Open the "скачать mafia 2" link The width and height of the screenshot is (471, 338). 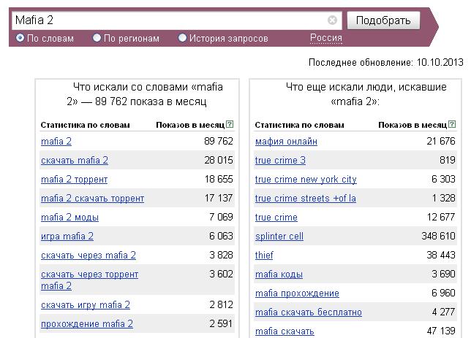click(x=75, y=161)
